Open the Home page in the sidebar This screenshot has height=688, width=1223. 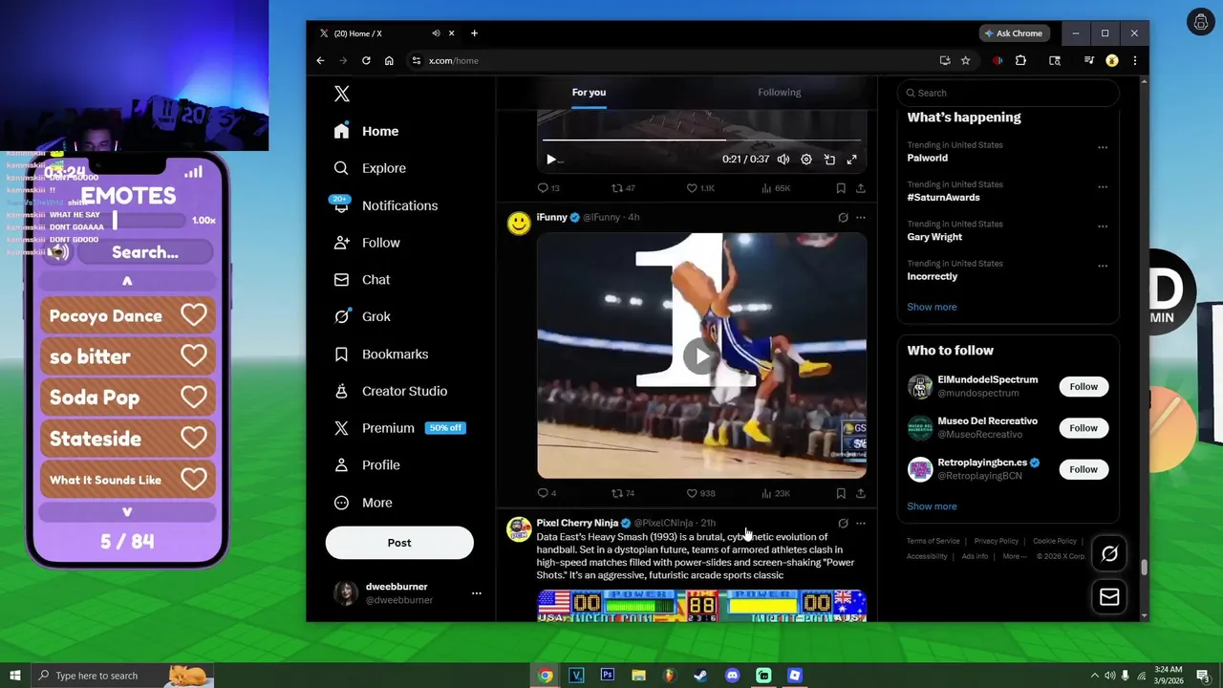pyautogui.click(x=366, y=131)
